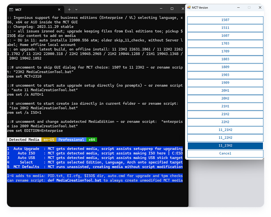Click the 'en-US' language badge
The width and height of the screenshot is (271, 217).
[x=49, y=140]
